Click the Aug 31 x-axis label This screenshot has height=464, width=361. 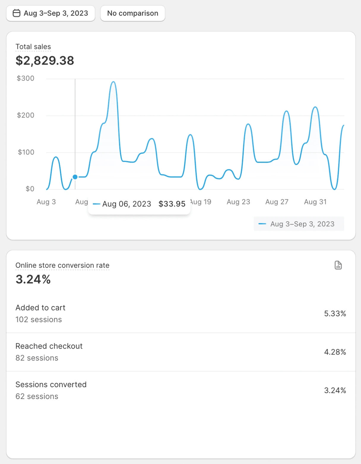(x=315, y=202)
